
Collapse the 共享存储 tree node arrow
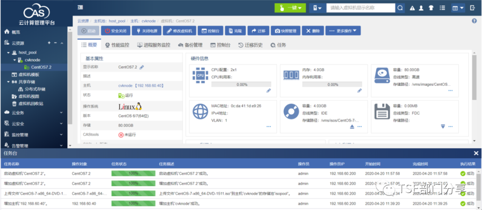tap(8, 82)
